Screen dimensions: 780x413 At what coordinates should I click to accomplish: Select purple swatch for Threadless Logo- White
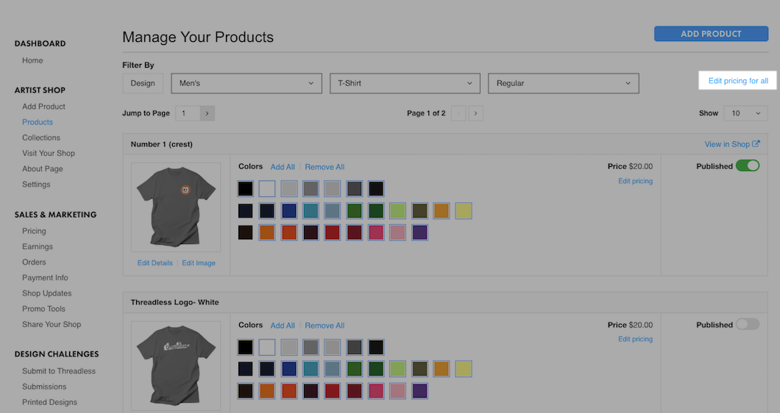click(x=420, y=391)
